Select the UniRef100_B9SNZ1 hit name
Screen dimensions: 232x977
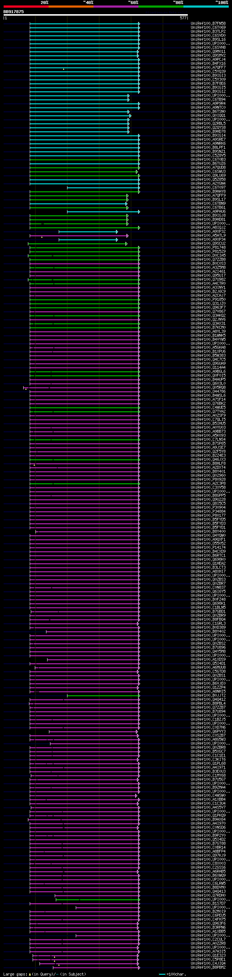click(x=208, y=151)
